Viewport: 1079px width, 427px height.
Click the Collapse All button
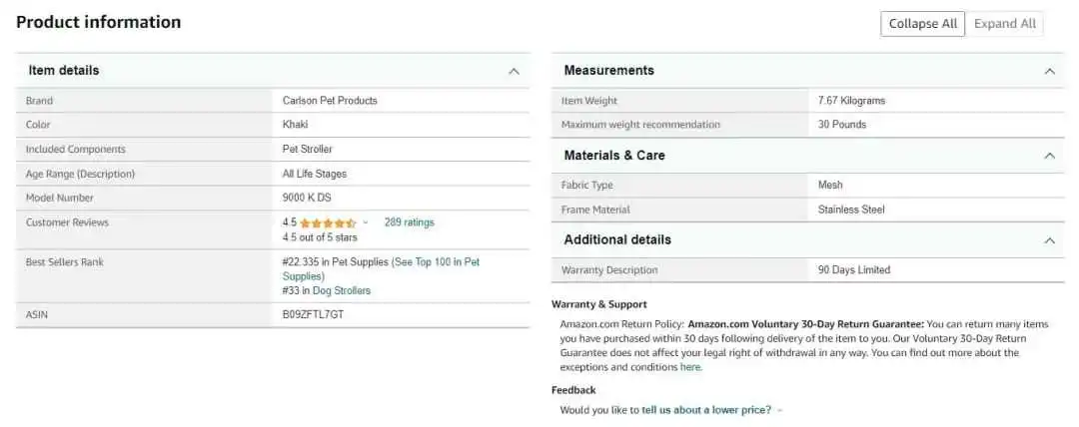923,23
